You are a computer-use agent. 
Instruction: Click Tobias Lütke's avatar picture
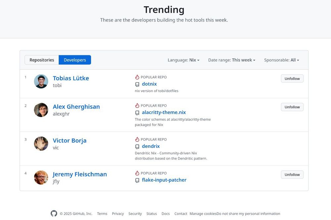click(x=41, y=81)
